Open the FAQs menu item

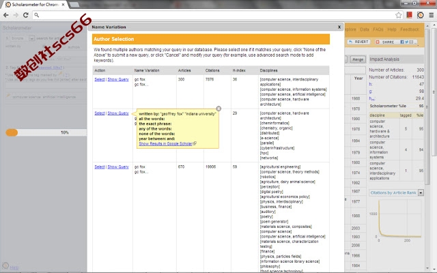coord(378,29)
